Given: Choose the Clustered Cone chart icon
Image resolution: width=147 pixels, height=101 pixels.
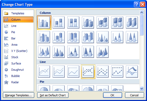Looking at the screenshot, I should point(103,37).
